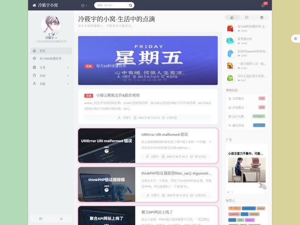Select the 学习笔记 tag
The height and width of the screenshot is (225, 300).
[235, 208]
